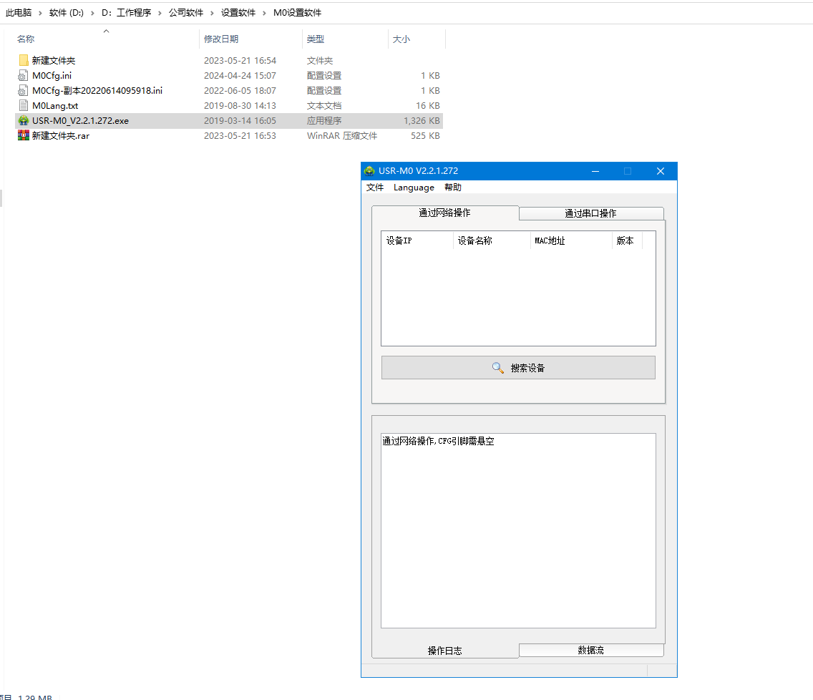Click the USR-M0_V2.2.1.272.exe application icon
This screenshot has width=813, height=700.
[24, 121]
